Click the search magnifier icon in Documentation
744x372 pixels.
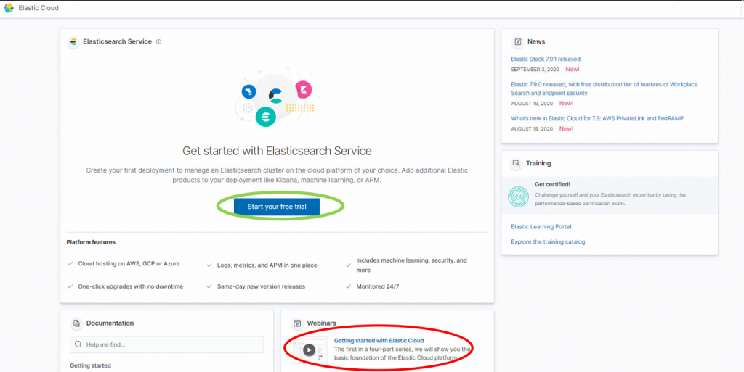pyautogui.click(x=78, y=344)
